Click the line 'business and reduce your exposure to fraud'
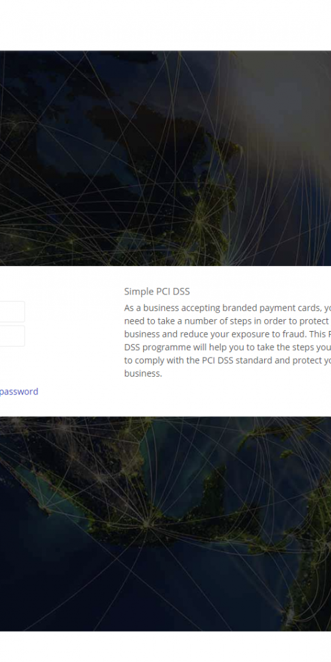The width and height of the screenshot is (331, 662). (228, 334)
